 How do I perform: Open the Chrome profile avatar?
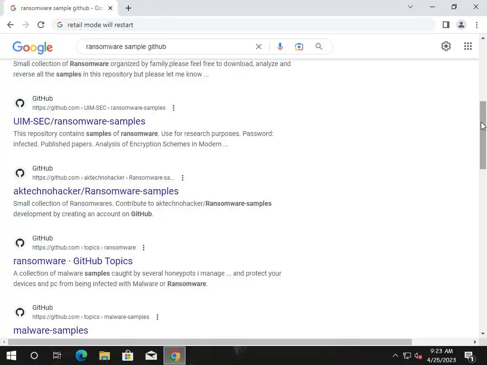click(x=461, y=25)
